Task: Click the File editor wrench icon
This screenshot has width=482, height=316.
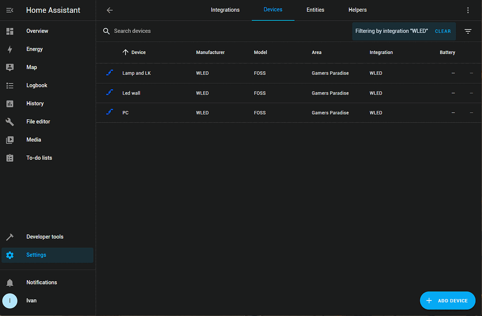Action: [x=9, y=121]
